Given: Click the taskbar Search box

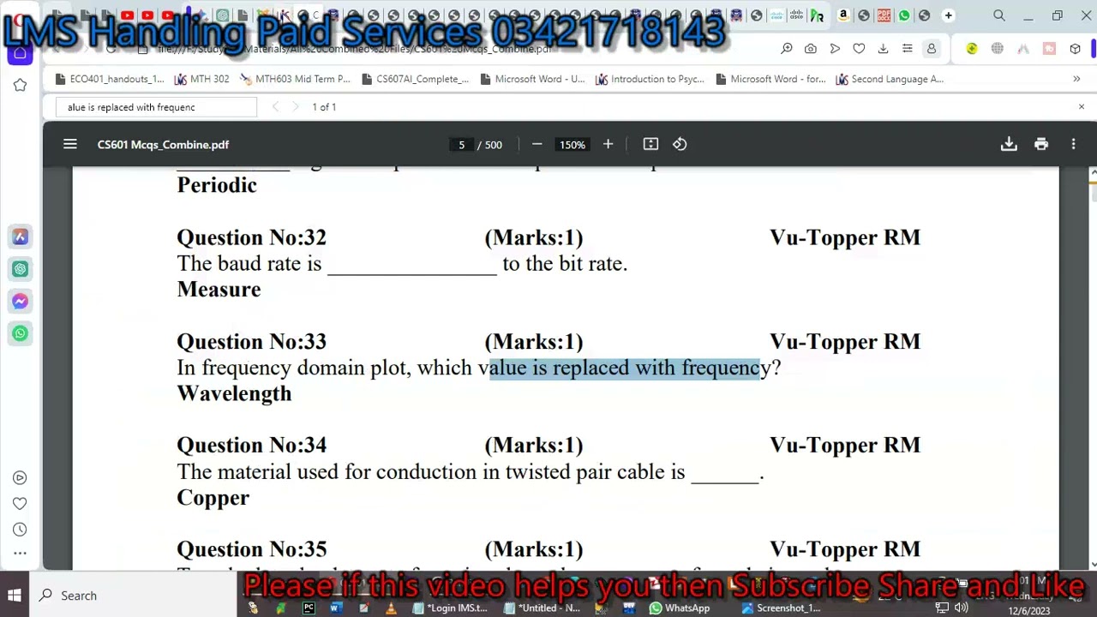Looking at the screenshot, I should (135, 596).
